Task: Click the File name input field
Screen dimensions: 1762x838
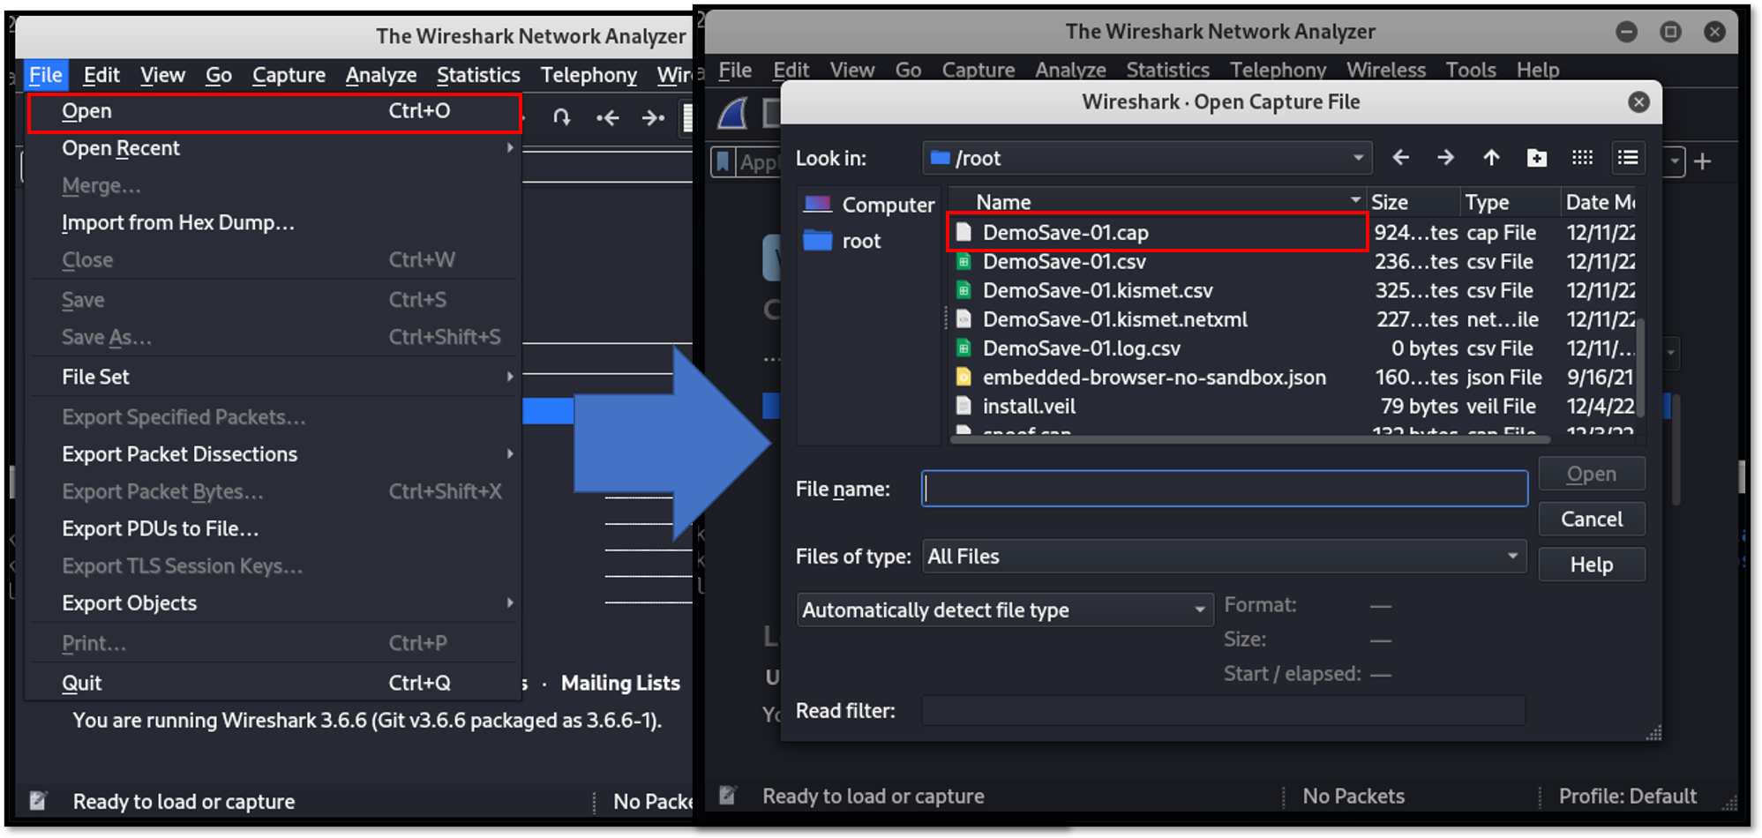Action: (x=1224, y=489)
